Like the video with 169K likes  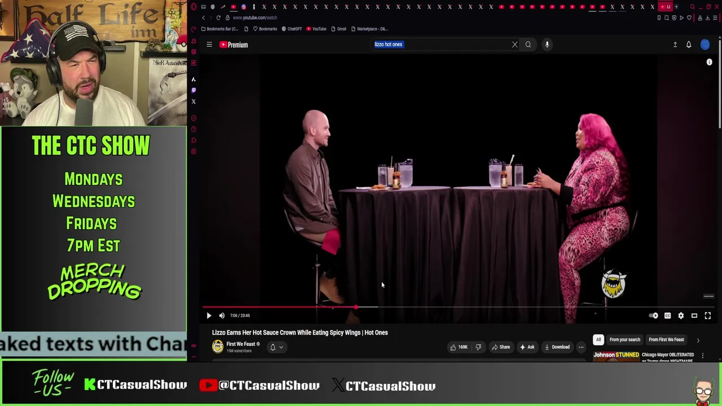click(x=459, y=347)
